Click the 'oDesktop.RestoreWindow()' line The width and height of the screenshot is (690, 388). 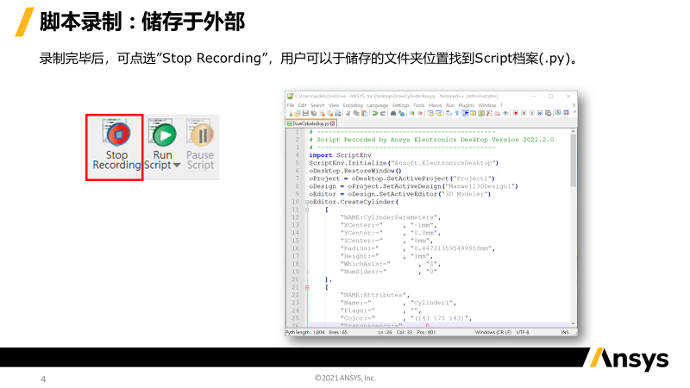click(x=355, y=171)
